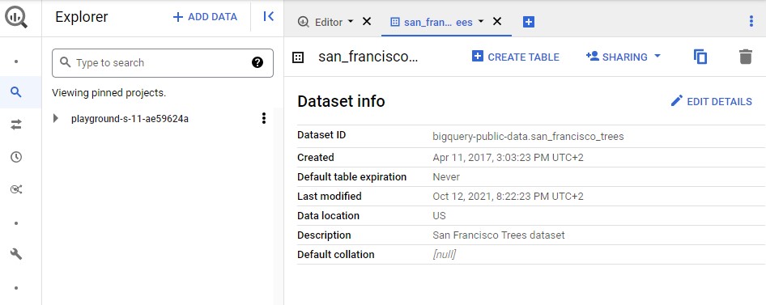Click the Data location value US

tap(439, 216)
